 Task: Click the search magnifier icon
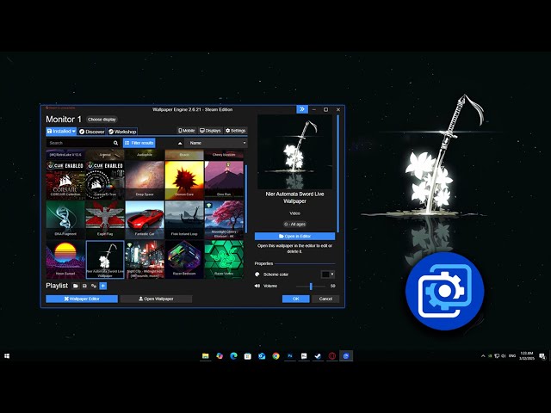point(115,143)
